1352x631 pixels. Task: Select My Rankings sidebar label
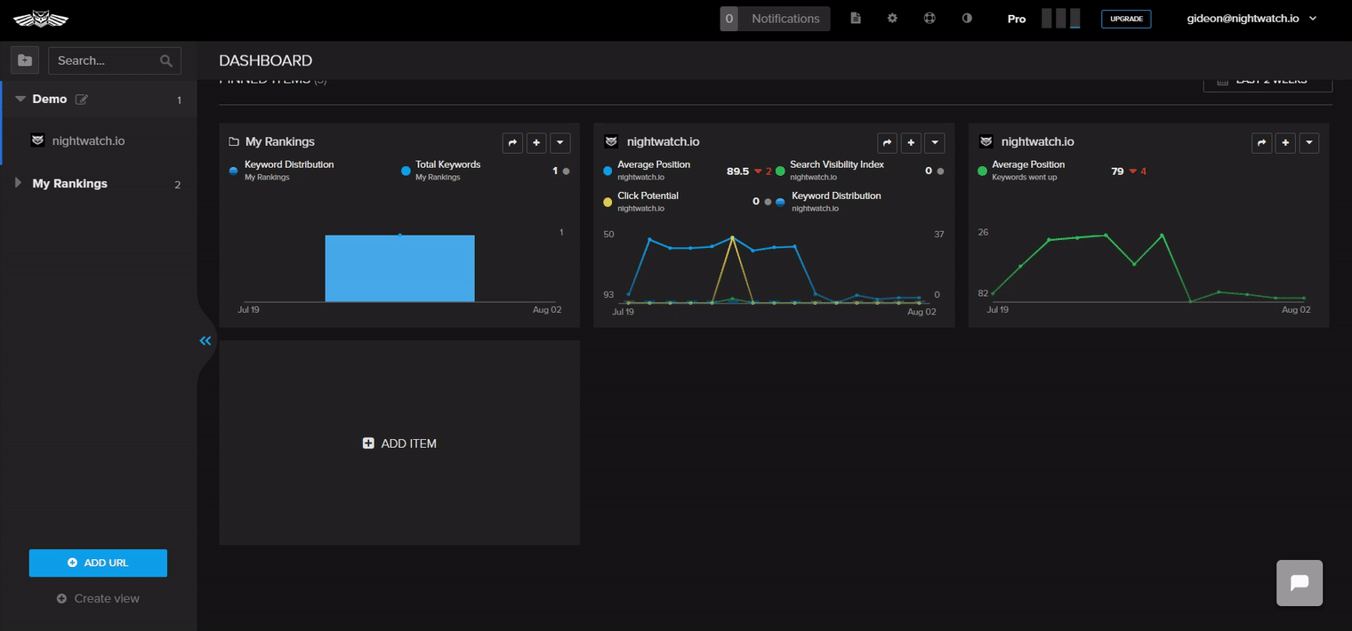click(69, 183)
